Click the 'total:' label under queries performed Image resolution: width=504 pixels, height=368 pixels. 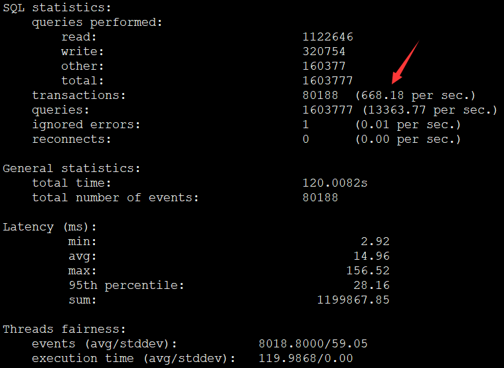(x=82, y=81)
